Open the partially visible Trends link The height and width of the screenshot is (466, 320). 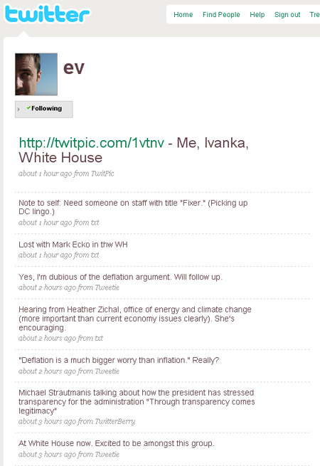pos(314,14)
